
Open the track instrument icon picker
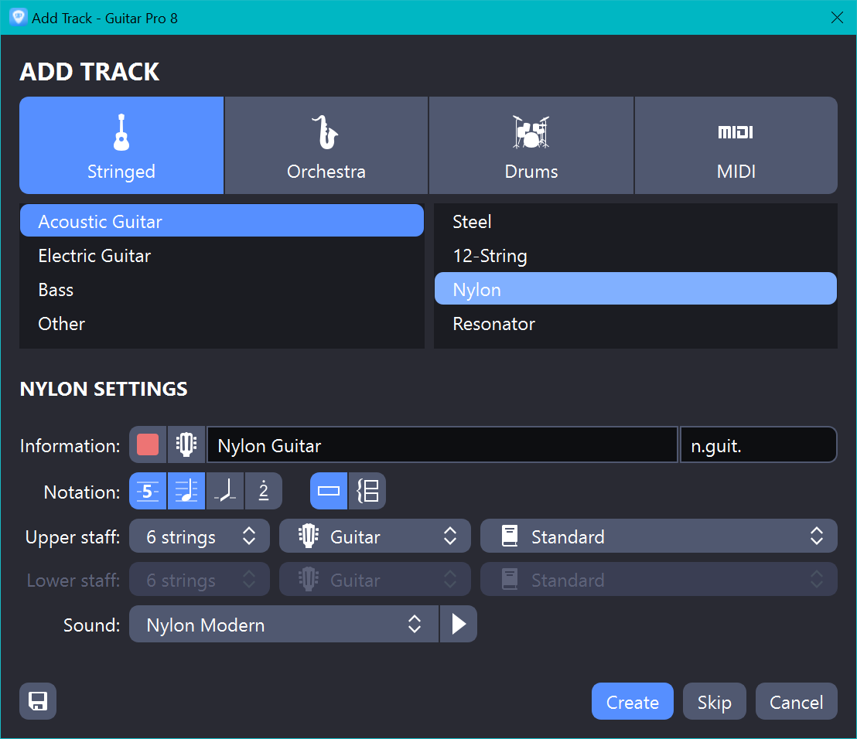pos(186,445)
